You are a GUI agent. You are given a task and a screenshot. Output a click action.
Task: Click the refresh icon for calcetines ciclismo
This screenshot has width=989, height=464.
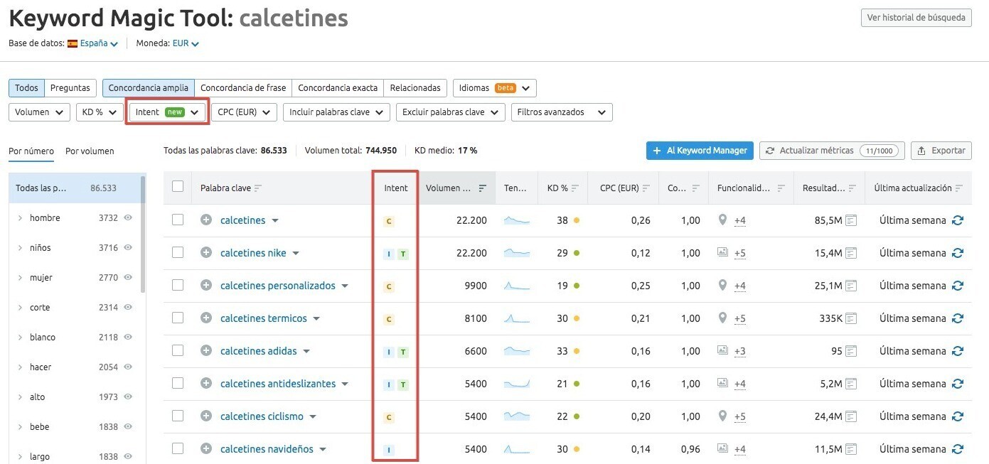958,416
